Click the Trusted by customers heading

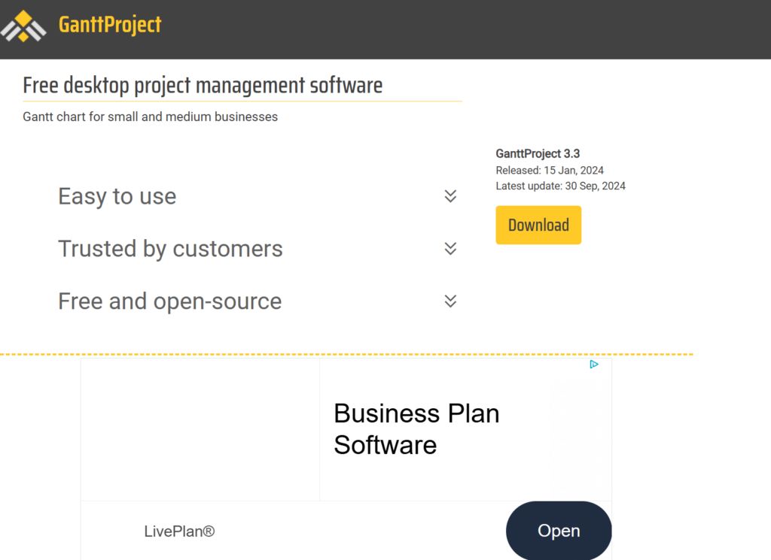coord(170,249)
